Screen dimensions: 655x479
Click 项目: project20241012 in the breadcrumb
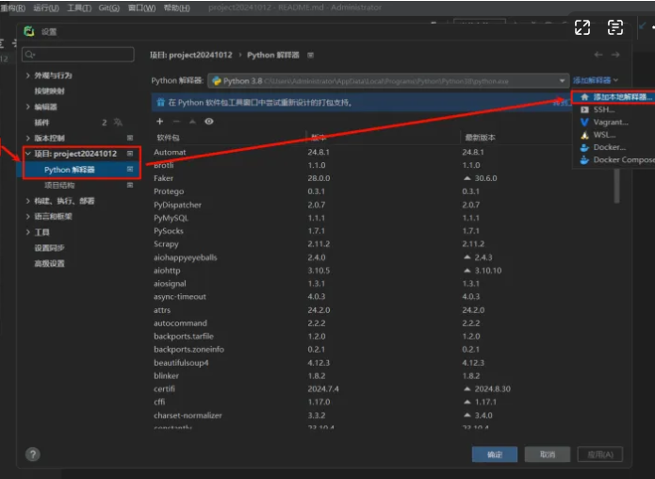[x=191, y=56]
